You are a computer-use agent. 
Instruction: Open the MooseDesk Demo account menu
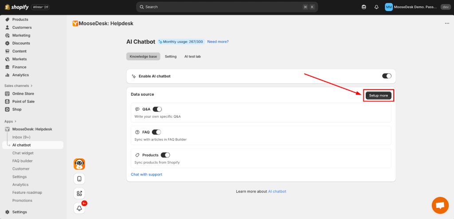click(411, 7)
